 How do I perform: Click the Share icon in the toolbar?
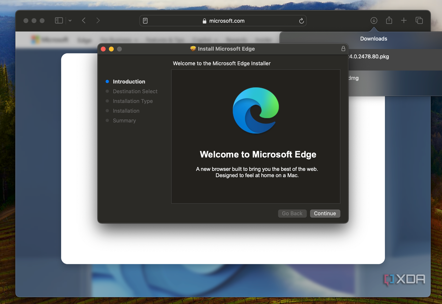point(389,20)
